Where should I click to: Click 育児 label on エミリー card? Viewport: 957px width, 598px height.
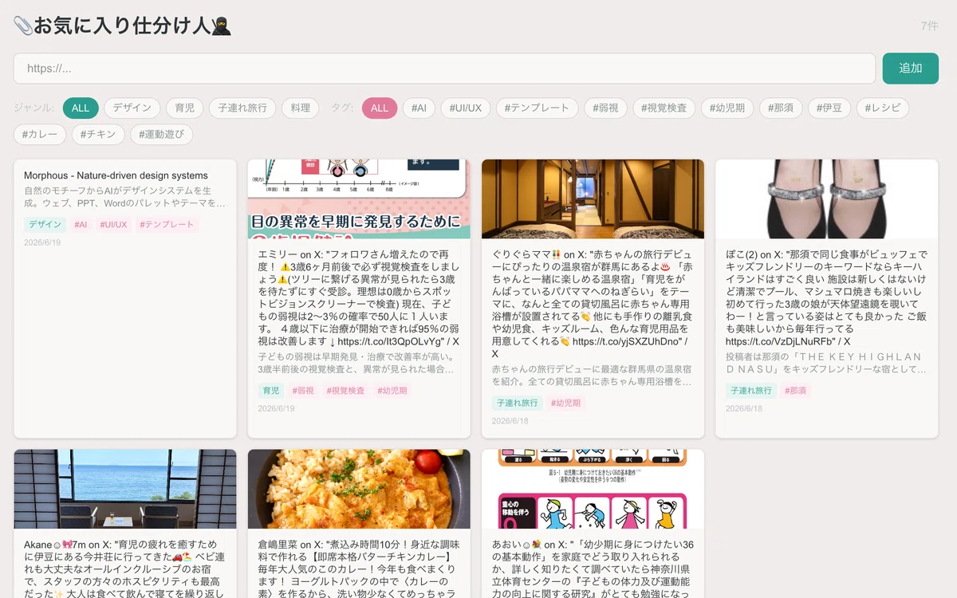coord(271,391)
